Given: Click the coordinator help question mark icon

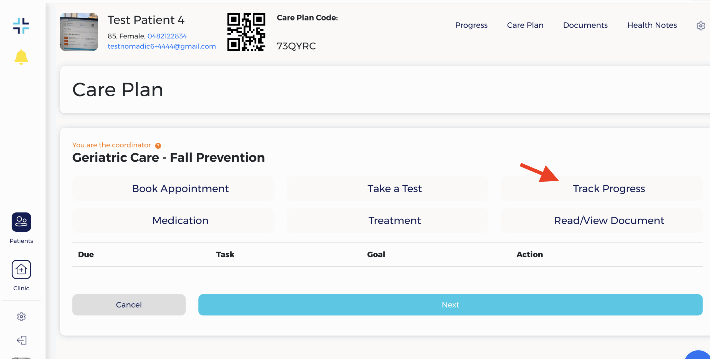Looking at the screenshot, I should click(x=158, y=146).
